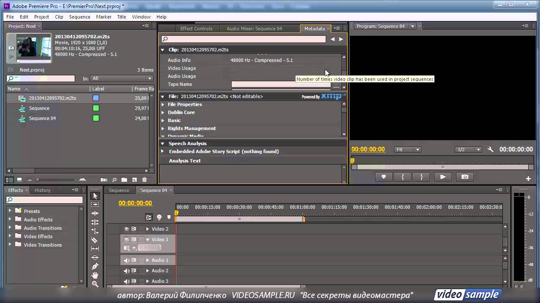Expand the Presets folder in Effects
Screen dimensions: 540x303
tap(10, 211)
